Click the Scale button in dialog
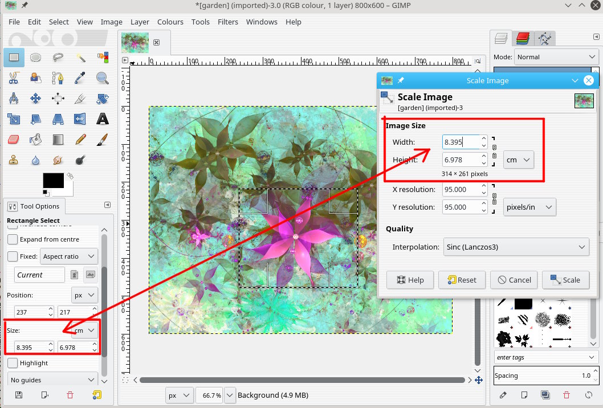Screen dimensions: 603x408 pos(566,280)
